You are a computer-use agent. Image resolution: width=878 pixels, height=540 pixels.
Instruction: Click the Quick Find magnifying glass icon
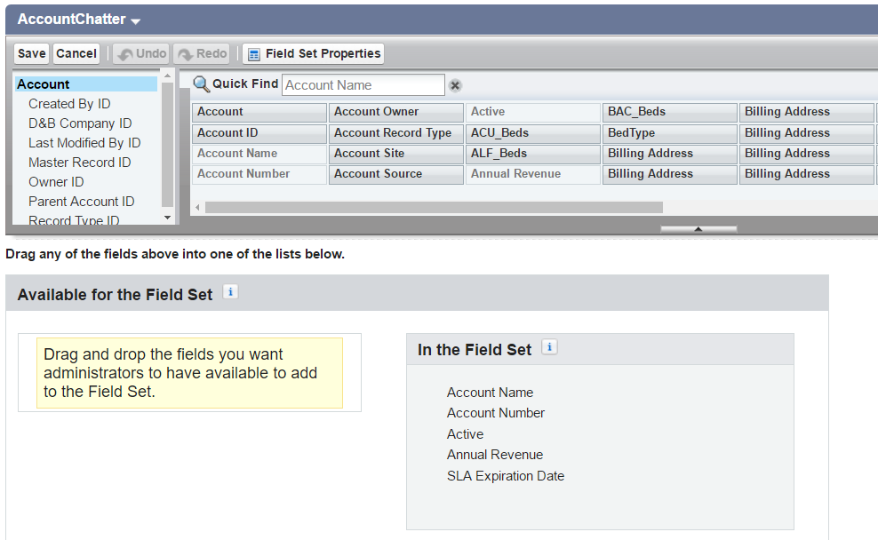(x=204, y=84)
